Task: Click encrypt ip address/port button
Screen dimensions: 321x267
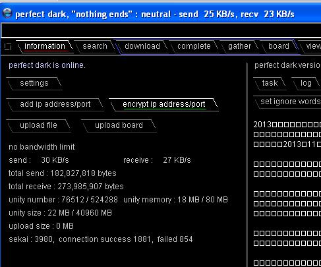Action: (164, 104)
